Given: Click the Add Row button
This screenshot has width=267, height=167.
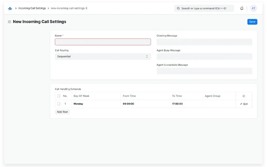Looking at the screenshot, I should (62, 112).
